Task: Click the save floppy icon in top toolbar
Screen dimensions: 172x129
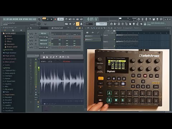Action: point(154,19)
